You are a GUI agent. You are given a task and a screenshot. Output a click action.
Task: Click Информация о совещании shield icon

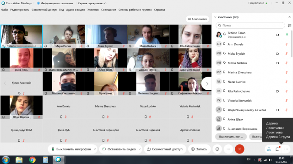(x=38, y=3)
